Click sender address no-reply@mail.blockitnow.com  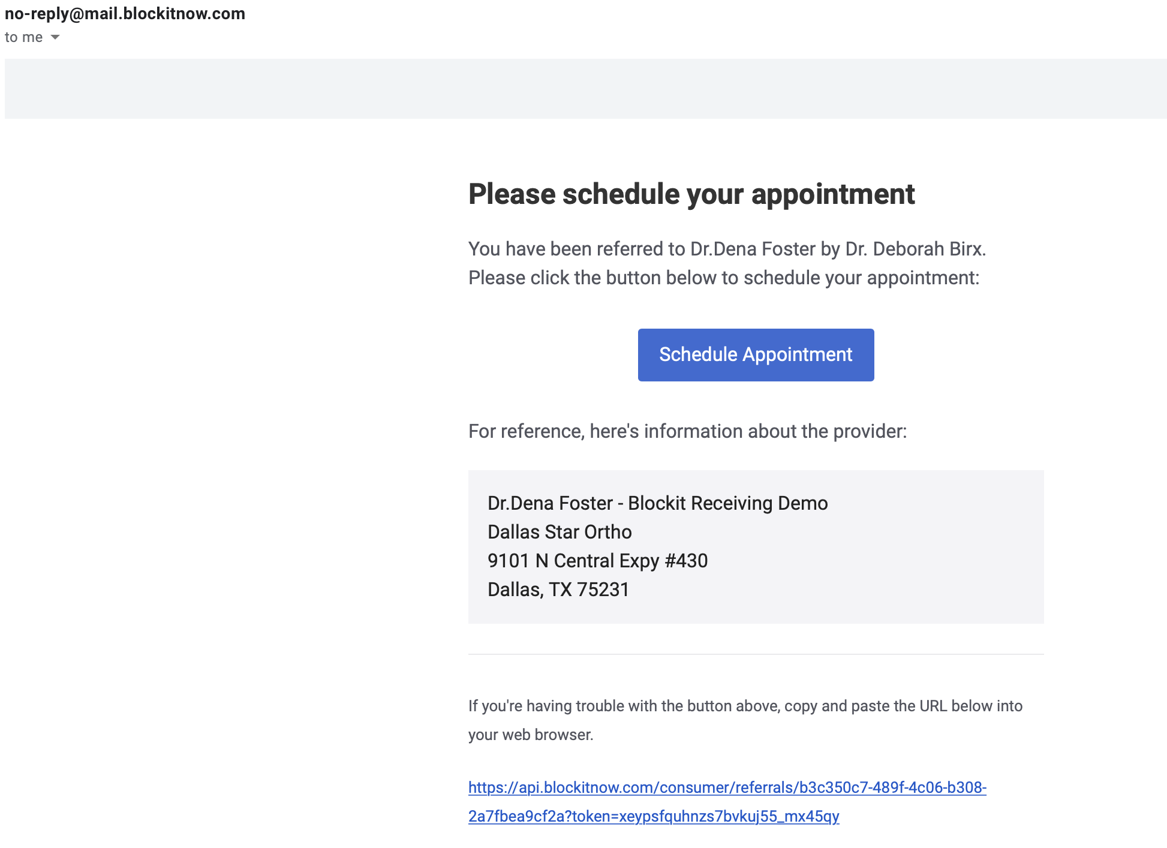pos(125,13)
